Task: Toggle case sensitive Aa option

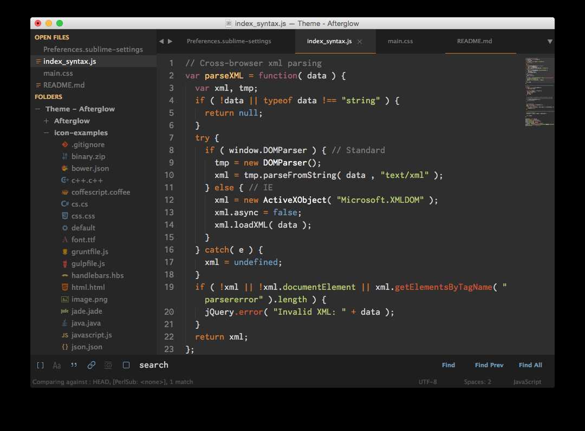Action: (x=57, y=366)
